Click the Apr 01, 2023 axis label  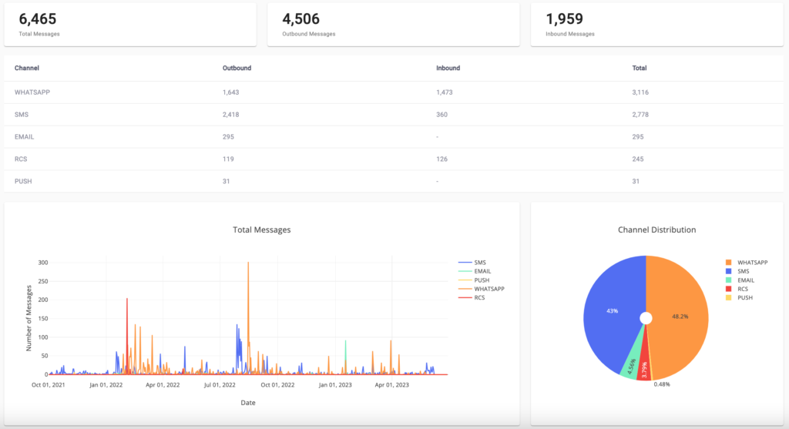click(x=392, y=385)
